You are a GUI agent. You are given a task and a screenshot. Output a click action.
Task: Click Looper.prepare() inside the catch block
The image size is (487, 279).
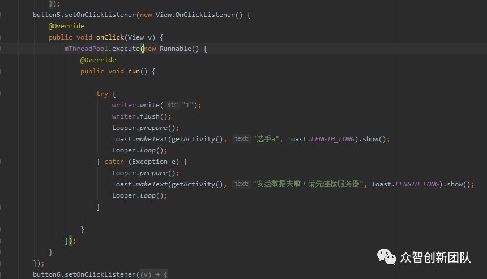click(x=143, y=173)
